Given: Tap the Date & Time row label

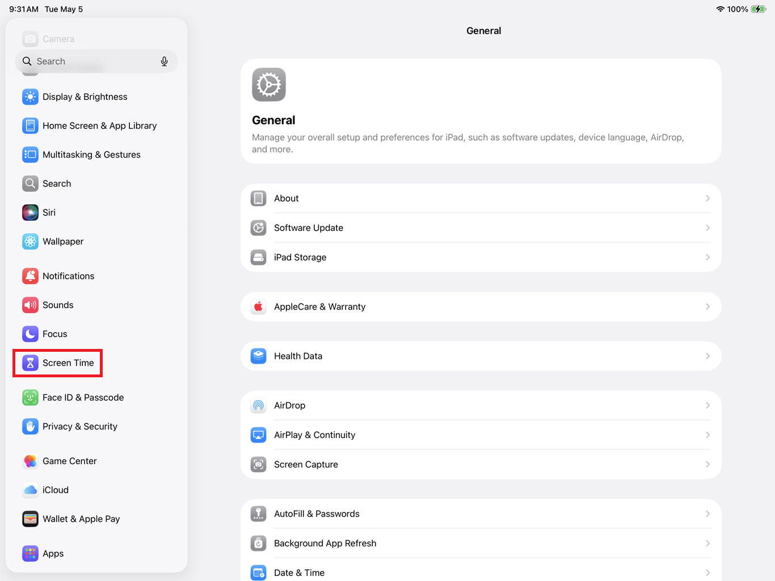Looking at the screenshot, I should [x=300, y=573].
